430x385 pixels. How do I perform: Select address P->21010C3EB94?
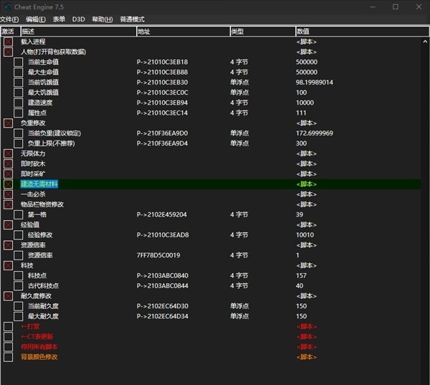coord(162,103)
